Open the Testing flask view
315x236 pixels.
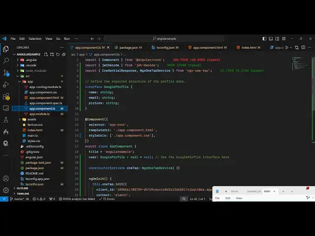(x=6, y=120)
